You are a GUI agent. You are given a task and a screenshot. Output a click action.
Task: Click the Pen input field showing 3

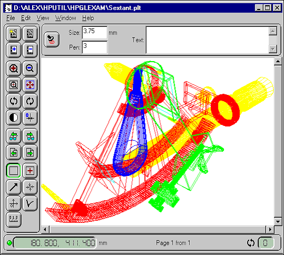click(95, 47)
